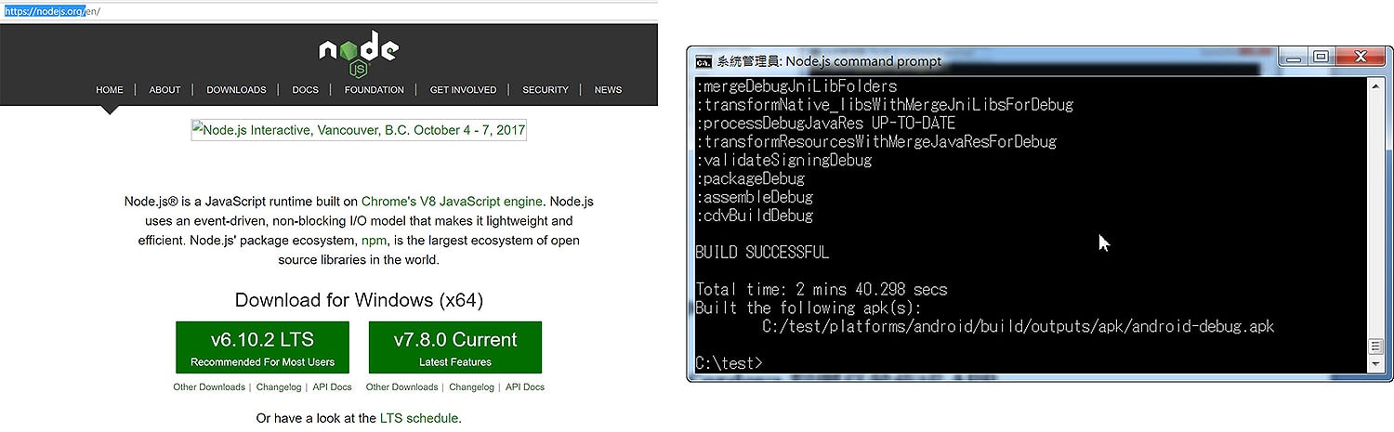The image size is (1394, 432).
Task: Open the LTS schedule link
Action: coord(418,418)
